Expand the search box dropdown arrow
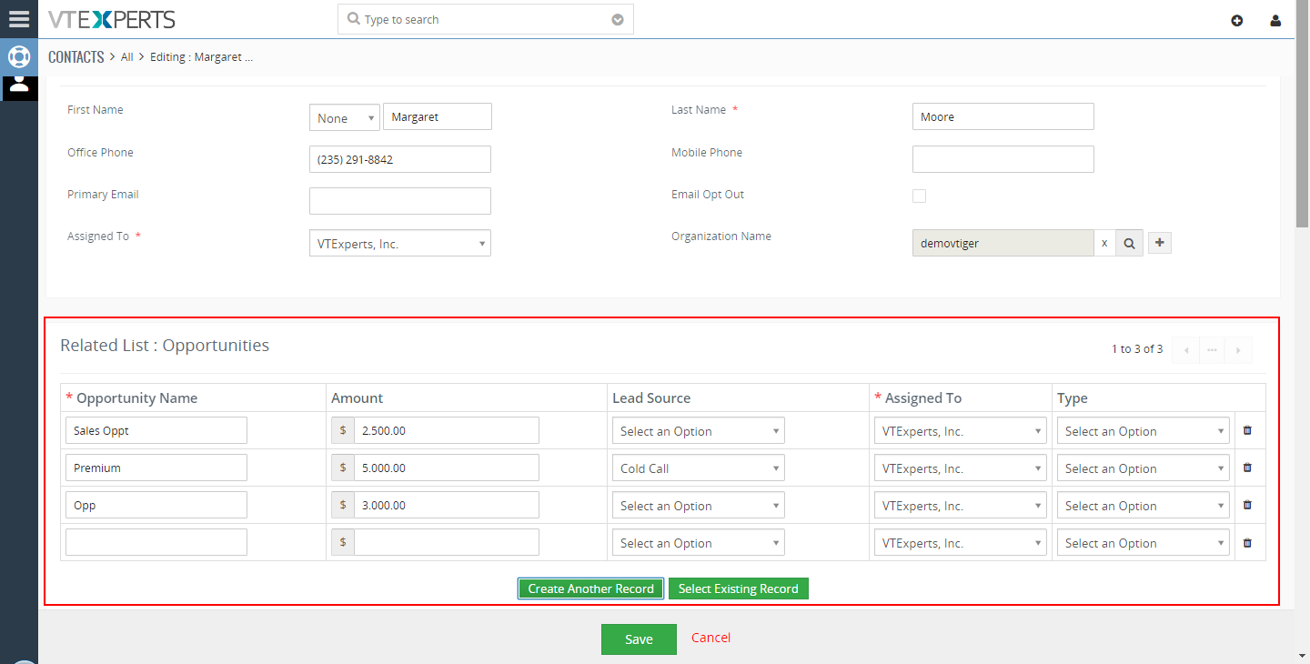 tap(618, 19)
